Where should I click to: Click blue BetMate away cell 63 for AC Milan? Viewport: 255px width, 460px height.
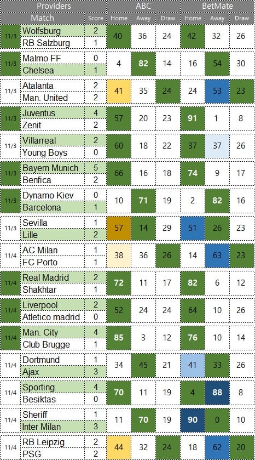pos(217,255)
